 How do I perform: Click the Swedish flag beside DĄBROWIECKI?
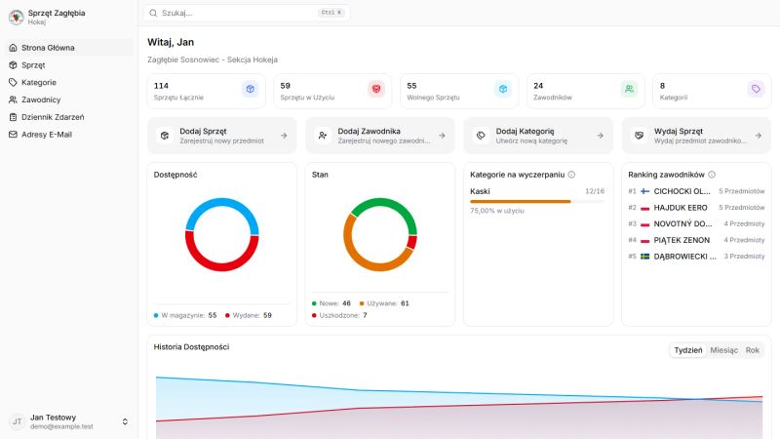coord(645,257)
